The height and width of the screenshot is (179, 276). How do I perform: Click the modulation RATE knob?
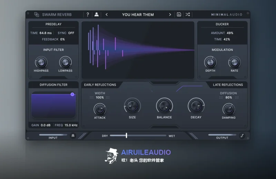coord(234,62)
